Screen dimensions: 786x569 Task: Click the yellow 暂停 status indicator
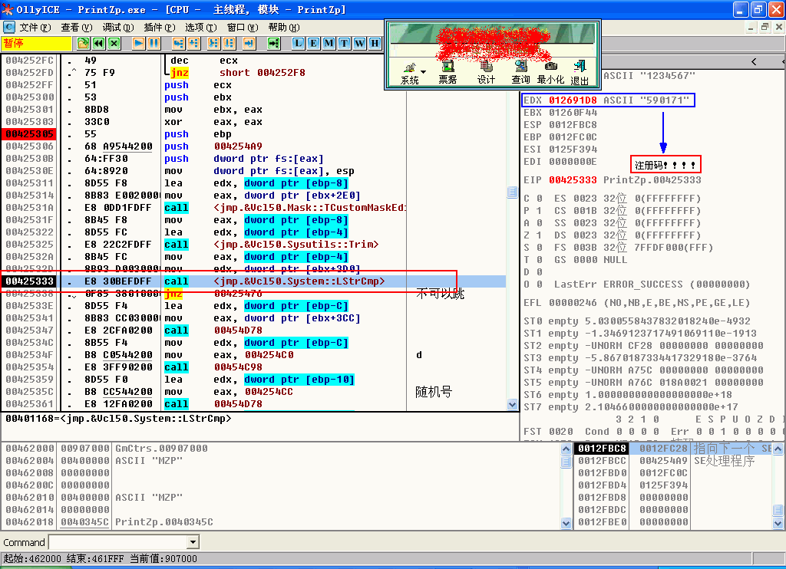tap(37, 44)
